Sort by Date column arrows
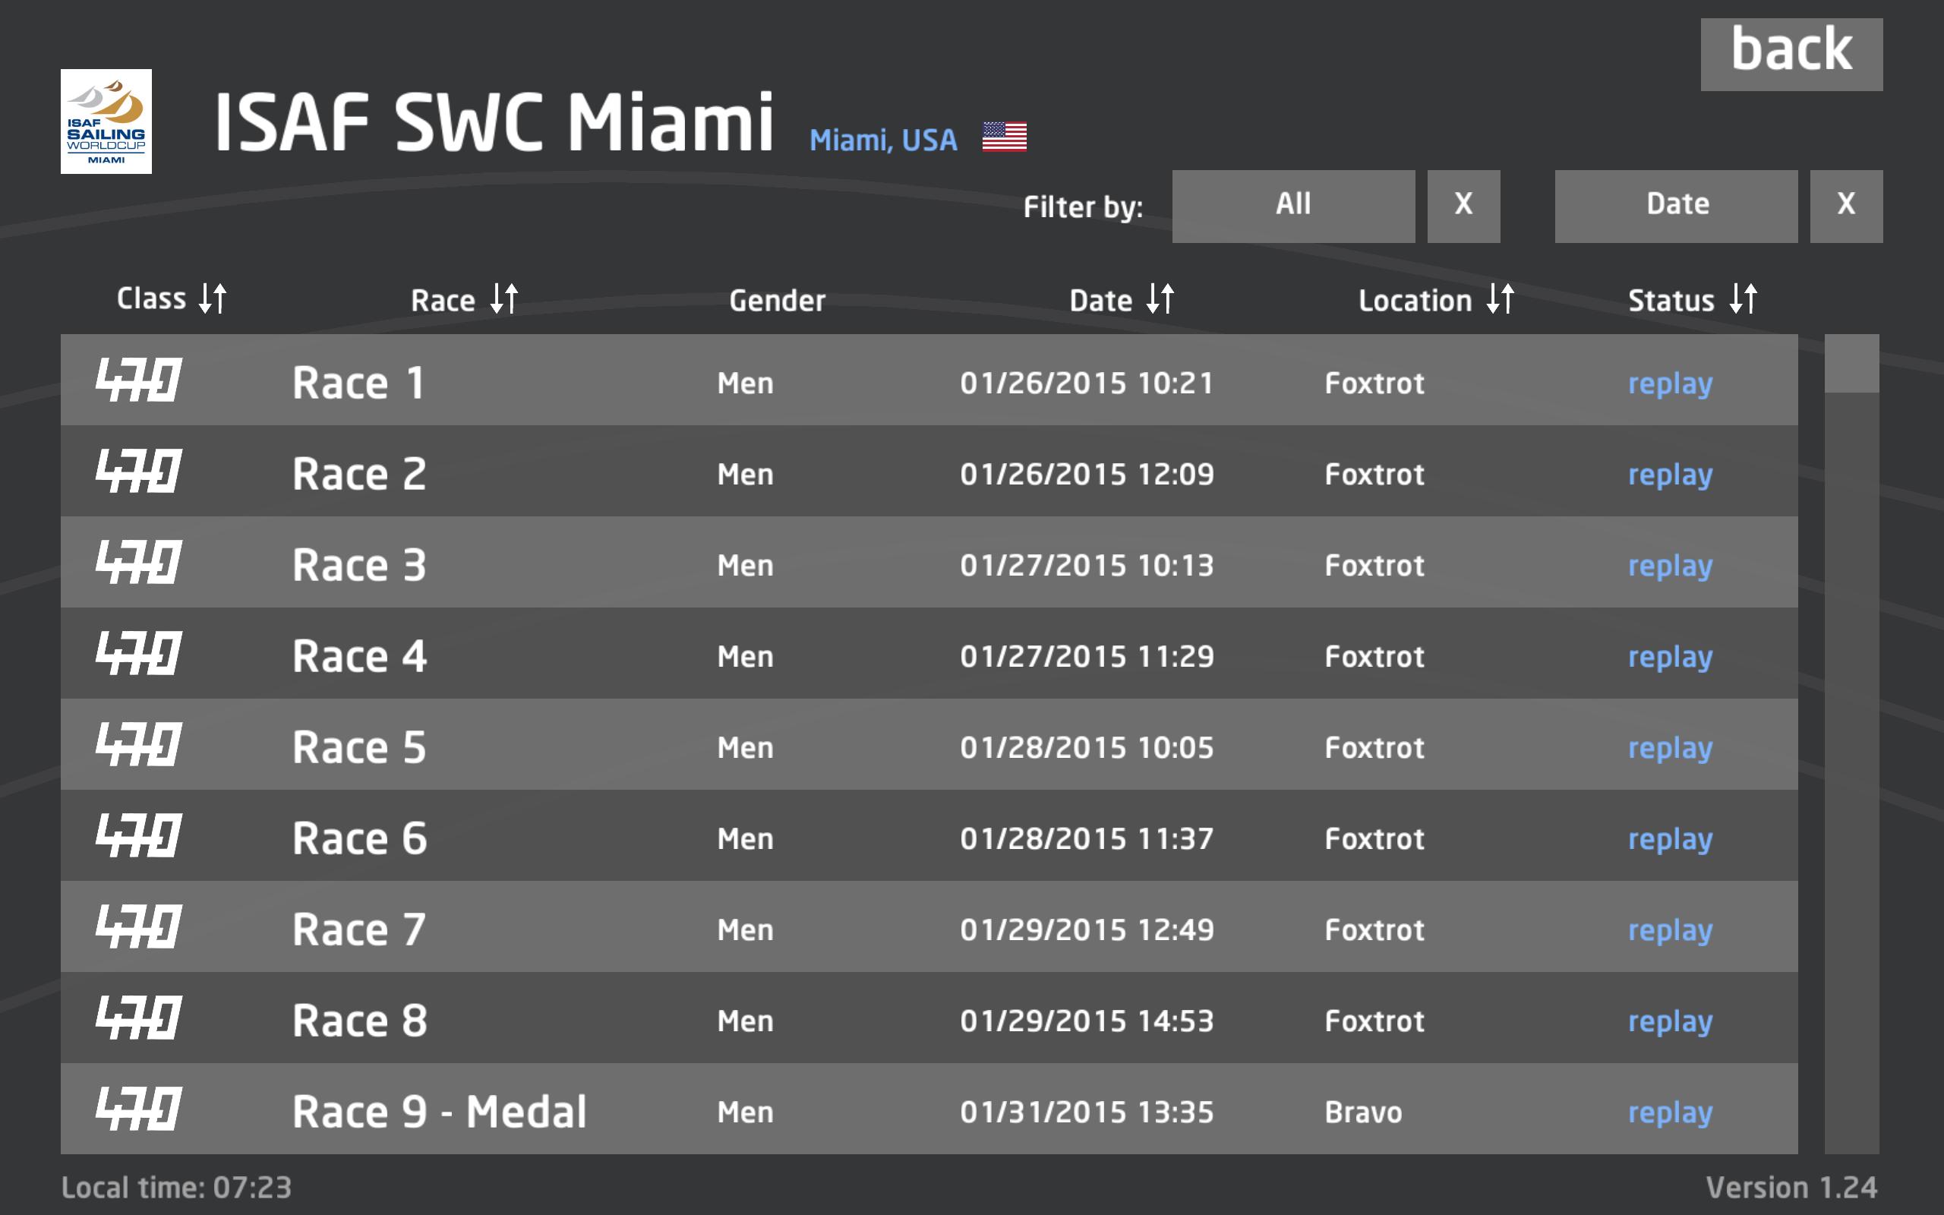The height and width of the screenshot is (1215, 1944). tap(1161, 299)
